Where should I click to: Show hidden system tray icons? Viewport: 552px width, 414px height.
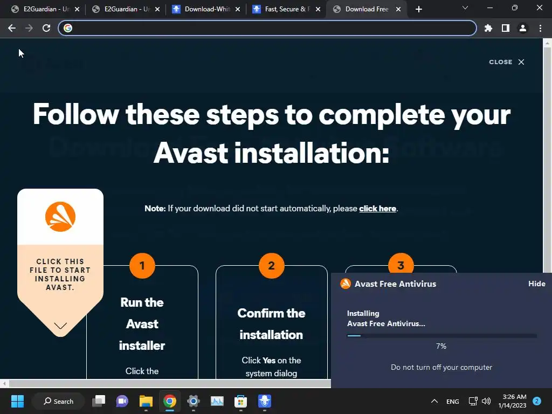click(x=434, y=401)
